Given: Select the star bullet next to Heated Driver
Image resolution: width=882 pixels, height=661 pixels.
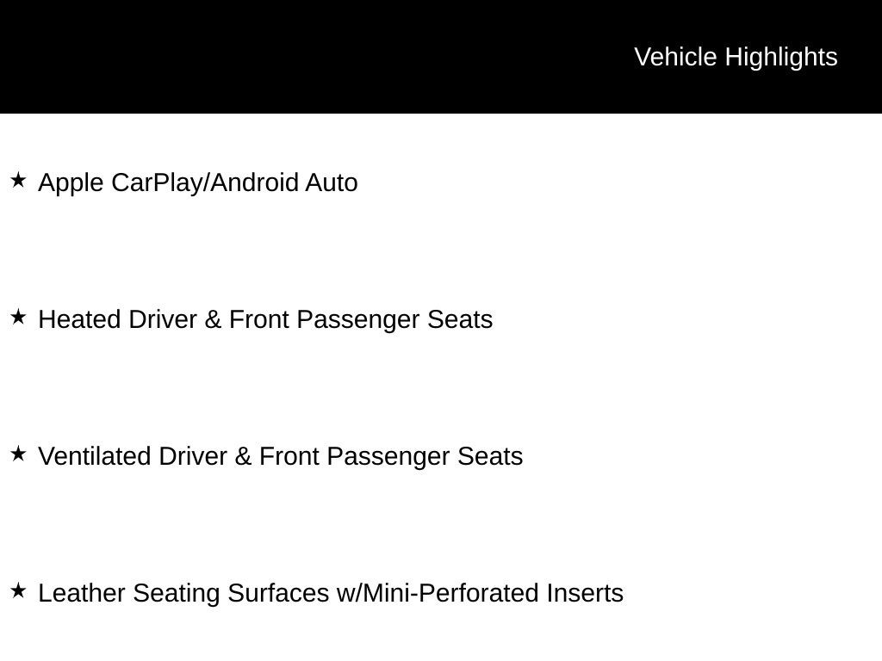Looking at the screenshot, I should tap(19, 317).
